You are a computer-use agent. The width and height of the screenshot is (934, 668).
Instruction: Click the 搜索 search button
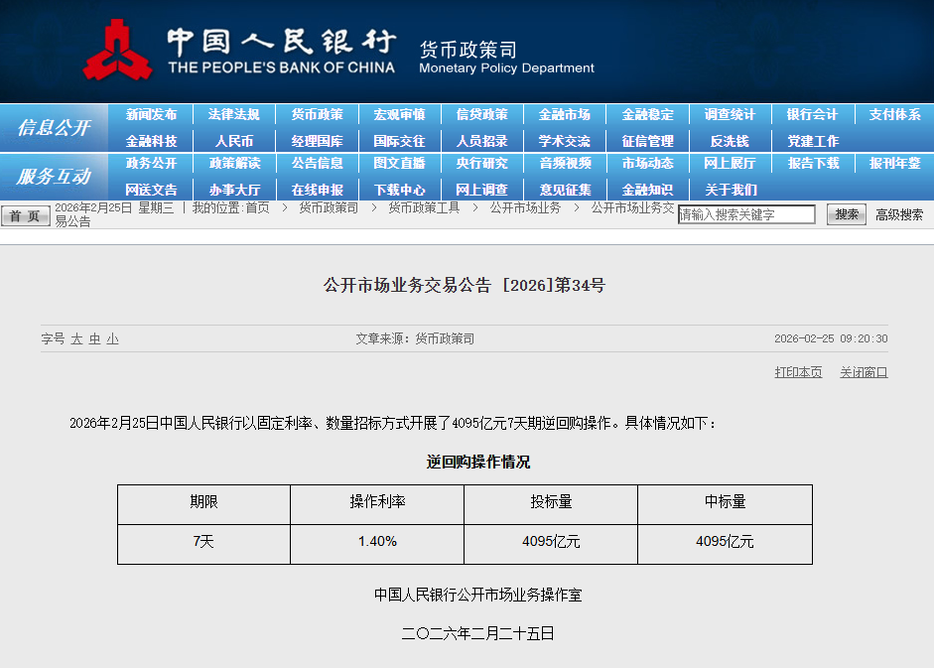[x=847, y=214]
